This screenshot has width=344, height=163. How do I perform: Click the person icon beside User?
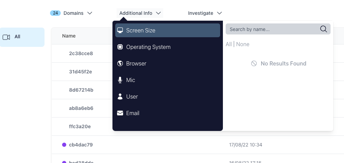[x=120, y=96]
